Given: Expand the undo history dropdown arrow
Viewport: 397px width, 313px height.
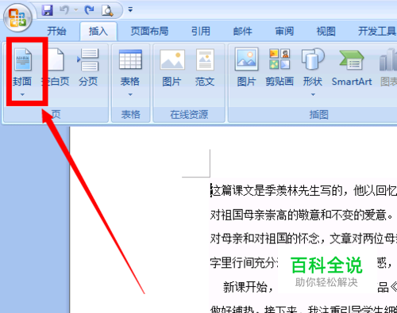Looking at the screenshot, I should [76, 10].
